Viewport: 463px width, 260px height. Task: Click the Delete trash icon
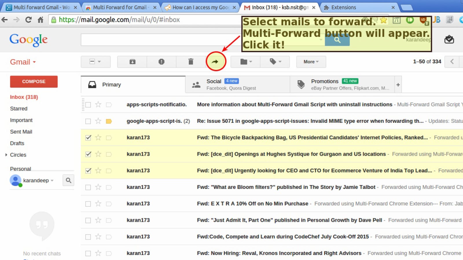point(191,62)
